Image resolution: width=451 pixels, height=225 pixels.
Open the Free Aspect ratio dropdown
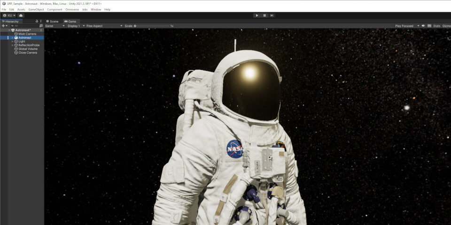point(104,26)
